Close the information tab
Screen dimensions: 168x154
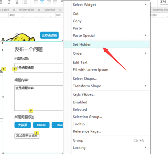39,10
